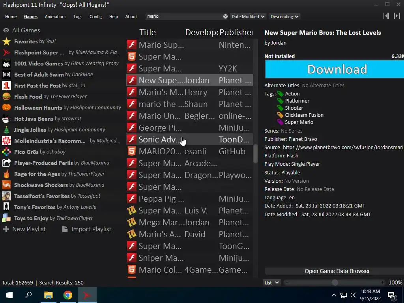This screenshot has height=303, width=404.
Task: Open the Descending order dropdown
Action: point(284,17)
